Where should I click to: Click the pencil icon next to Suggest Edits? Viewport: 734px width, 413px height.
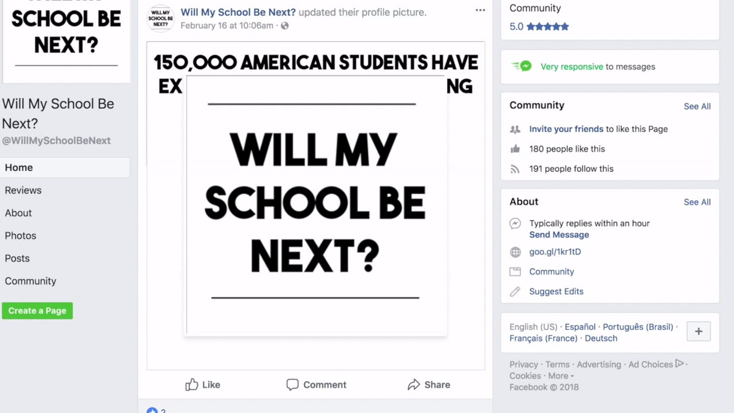click(x=515, y=291)
